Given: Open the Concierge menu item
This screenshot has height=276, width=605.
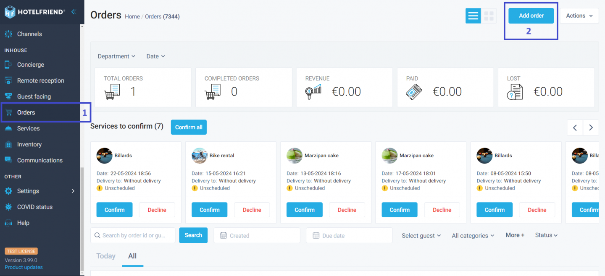Looking at the screenshot, I should [31, 65].
